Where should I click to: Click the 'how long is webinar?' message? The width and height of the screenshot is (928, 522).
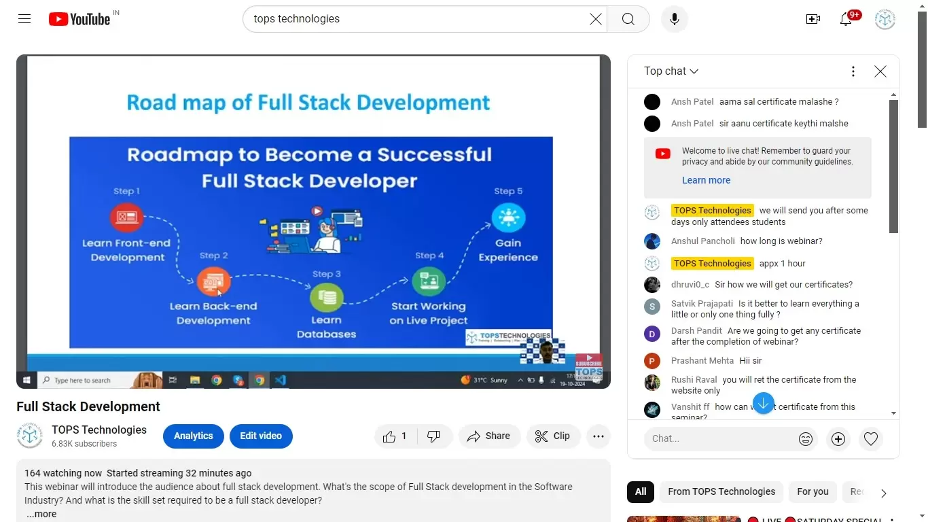[x=781, y=241]
